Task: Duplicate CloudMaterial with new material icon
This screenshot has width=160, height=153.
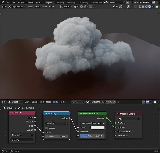Action: pos(111,102)
